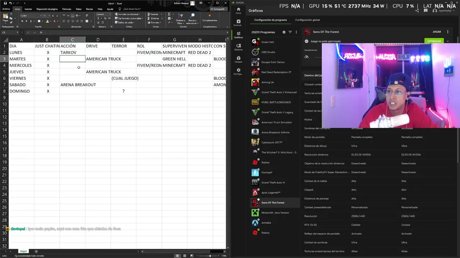Click the red font color A
The image size is (460, 258).
54,21
